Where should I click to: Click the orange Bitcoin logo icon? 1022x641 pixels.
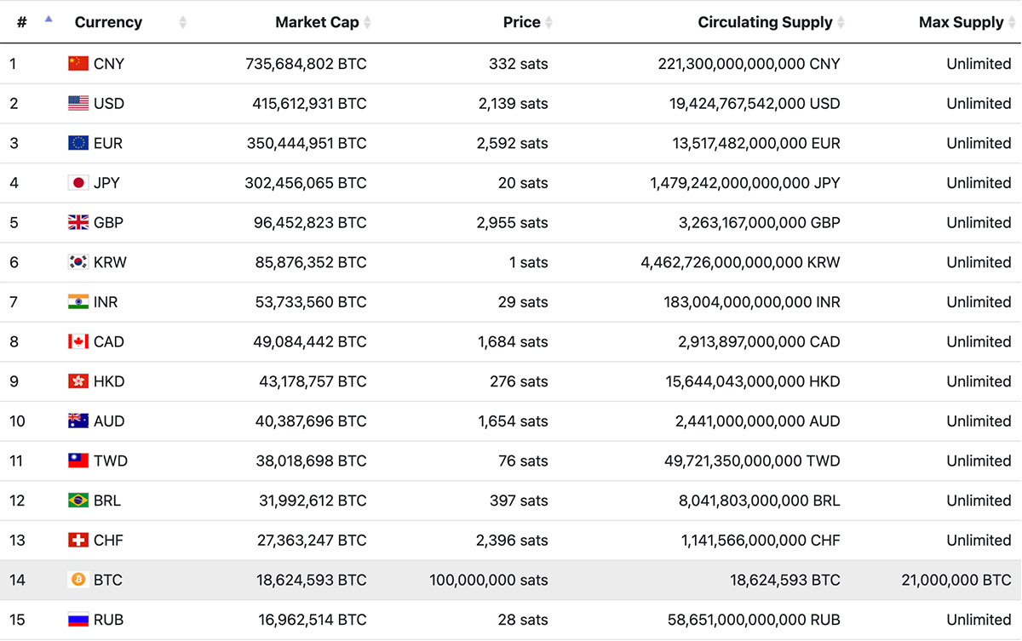pos(78,580)
